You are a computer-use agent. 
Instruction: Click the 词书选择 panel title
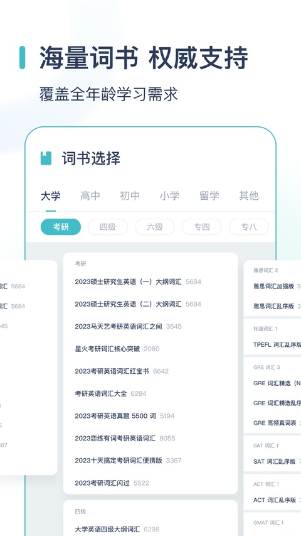pos(91,158)
